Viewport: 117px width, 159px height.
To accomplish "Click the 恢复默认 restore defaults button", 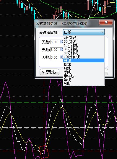I will coord(49,72).
